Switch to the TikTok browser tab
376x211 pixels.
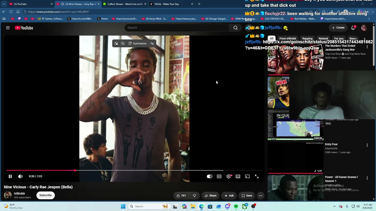171,4
